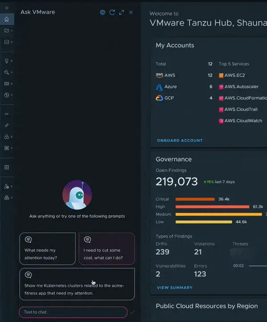Click the VIEW SUMMARY link in Governance
The height and width of the screenshot is (322, 267).
[x=175, y=288]
